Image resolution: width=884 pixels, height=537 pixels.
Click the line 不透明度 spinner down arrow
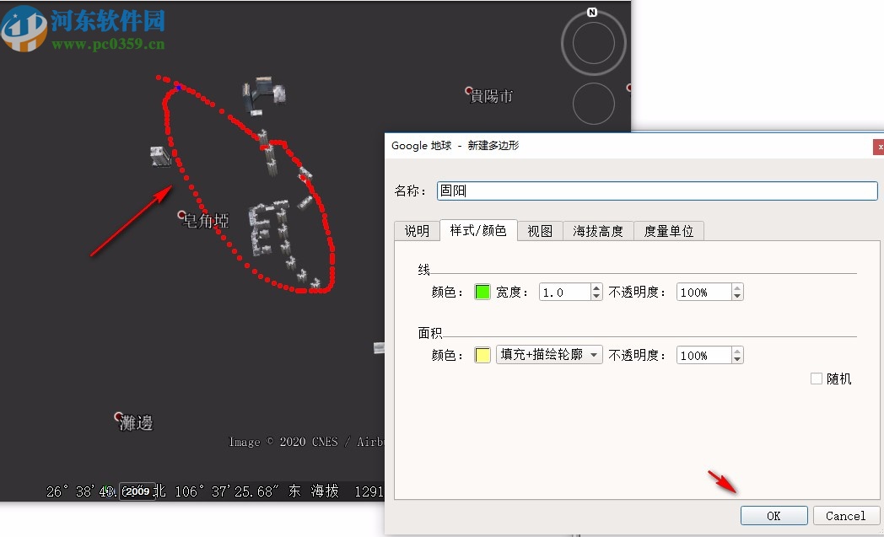[737, 296]
